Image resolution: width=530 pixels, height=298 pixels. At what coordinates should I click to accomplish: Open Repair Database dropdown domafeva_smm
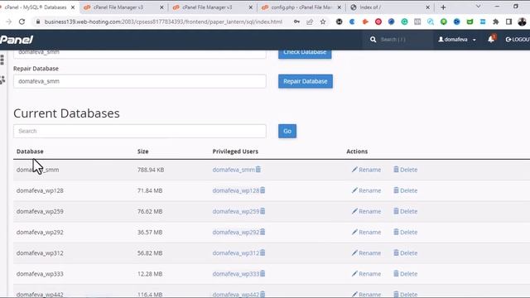coord(140,81)
